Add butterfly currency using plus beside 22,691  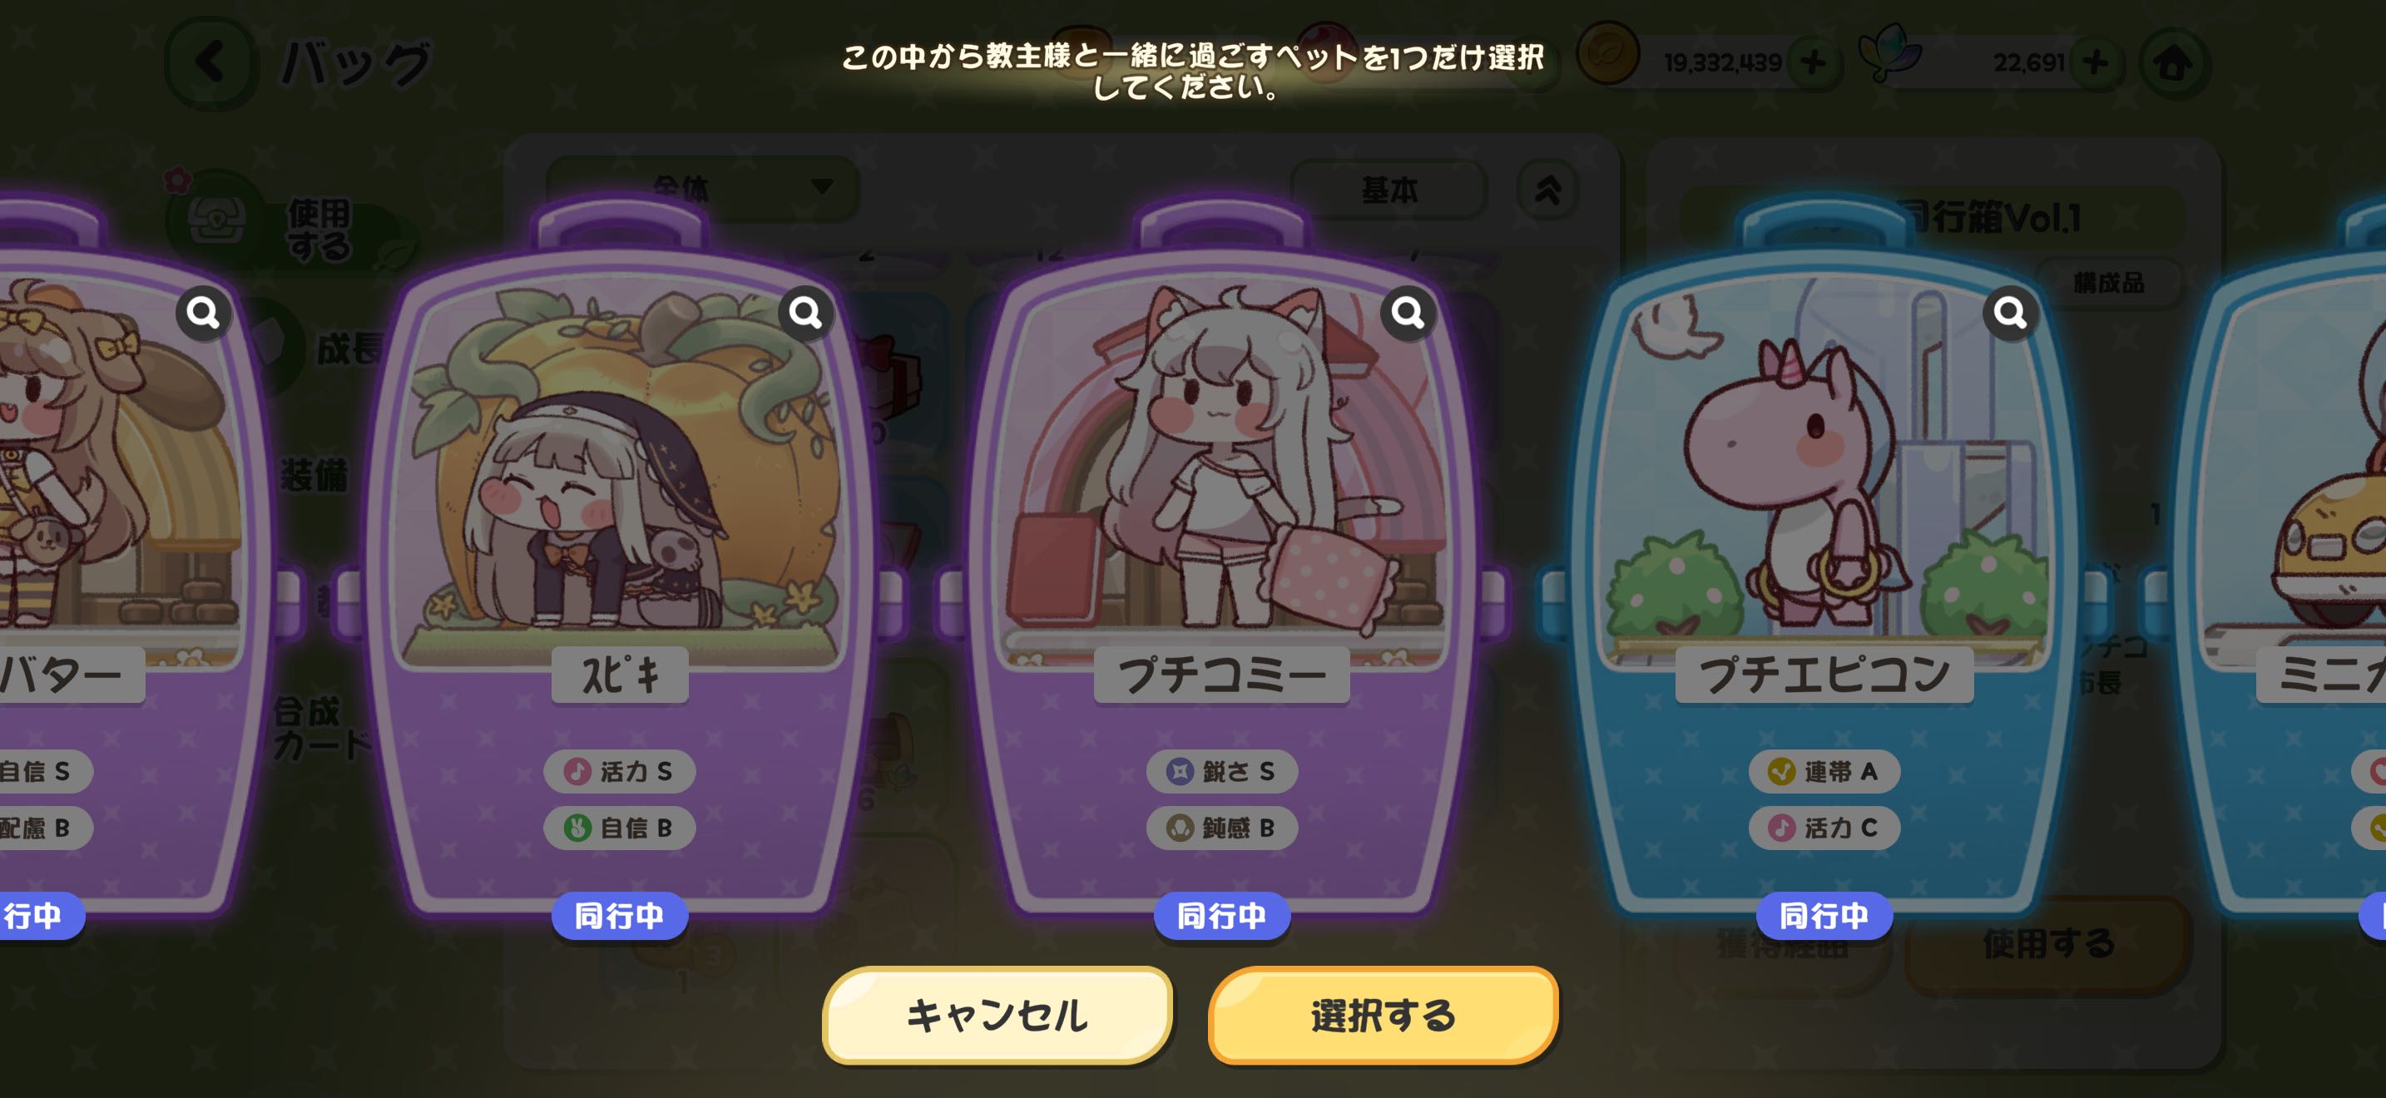tap(2095, 63)
